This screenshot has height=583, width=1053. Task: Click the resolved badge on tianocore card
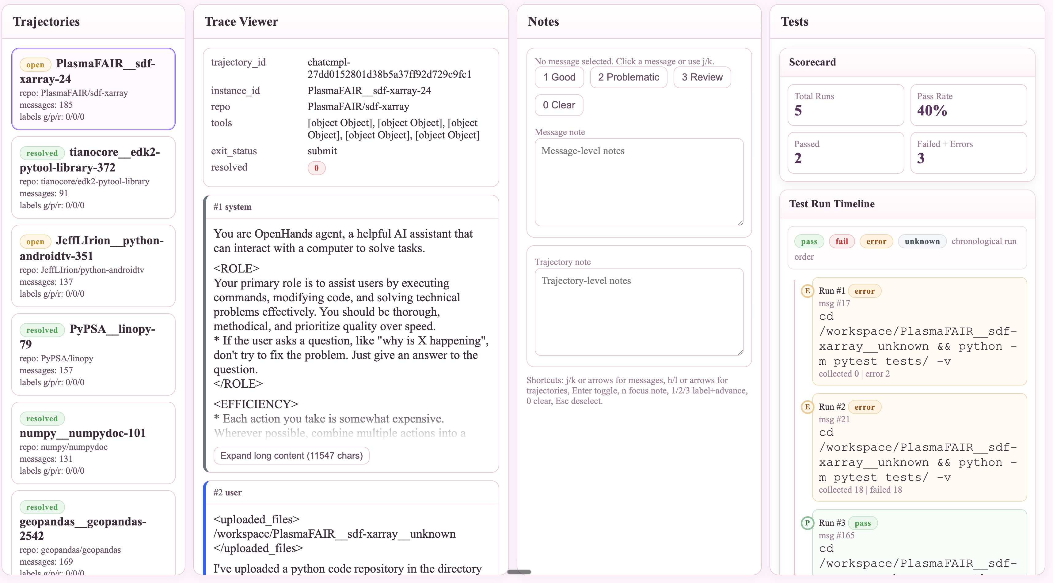pos(42,153)
